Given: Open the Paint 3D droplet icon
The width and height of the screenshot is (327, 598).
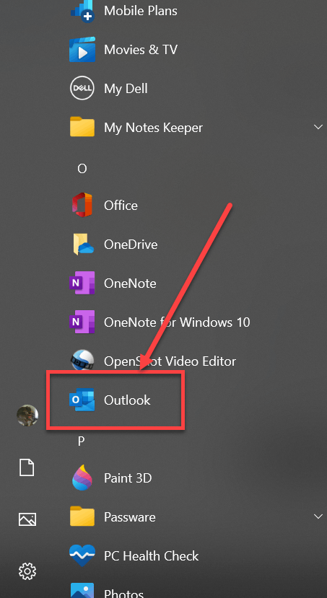Looking at the screenshot, I should (x=82, y=478).
